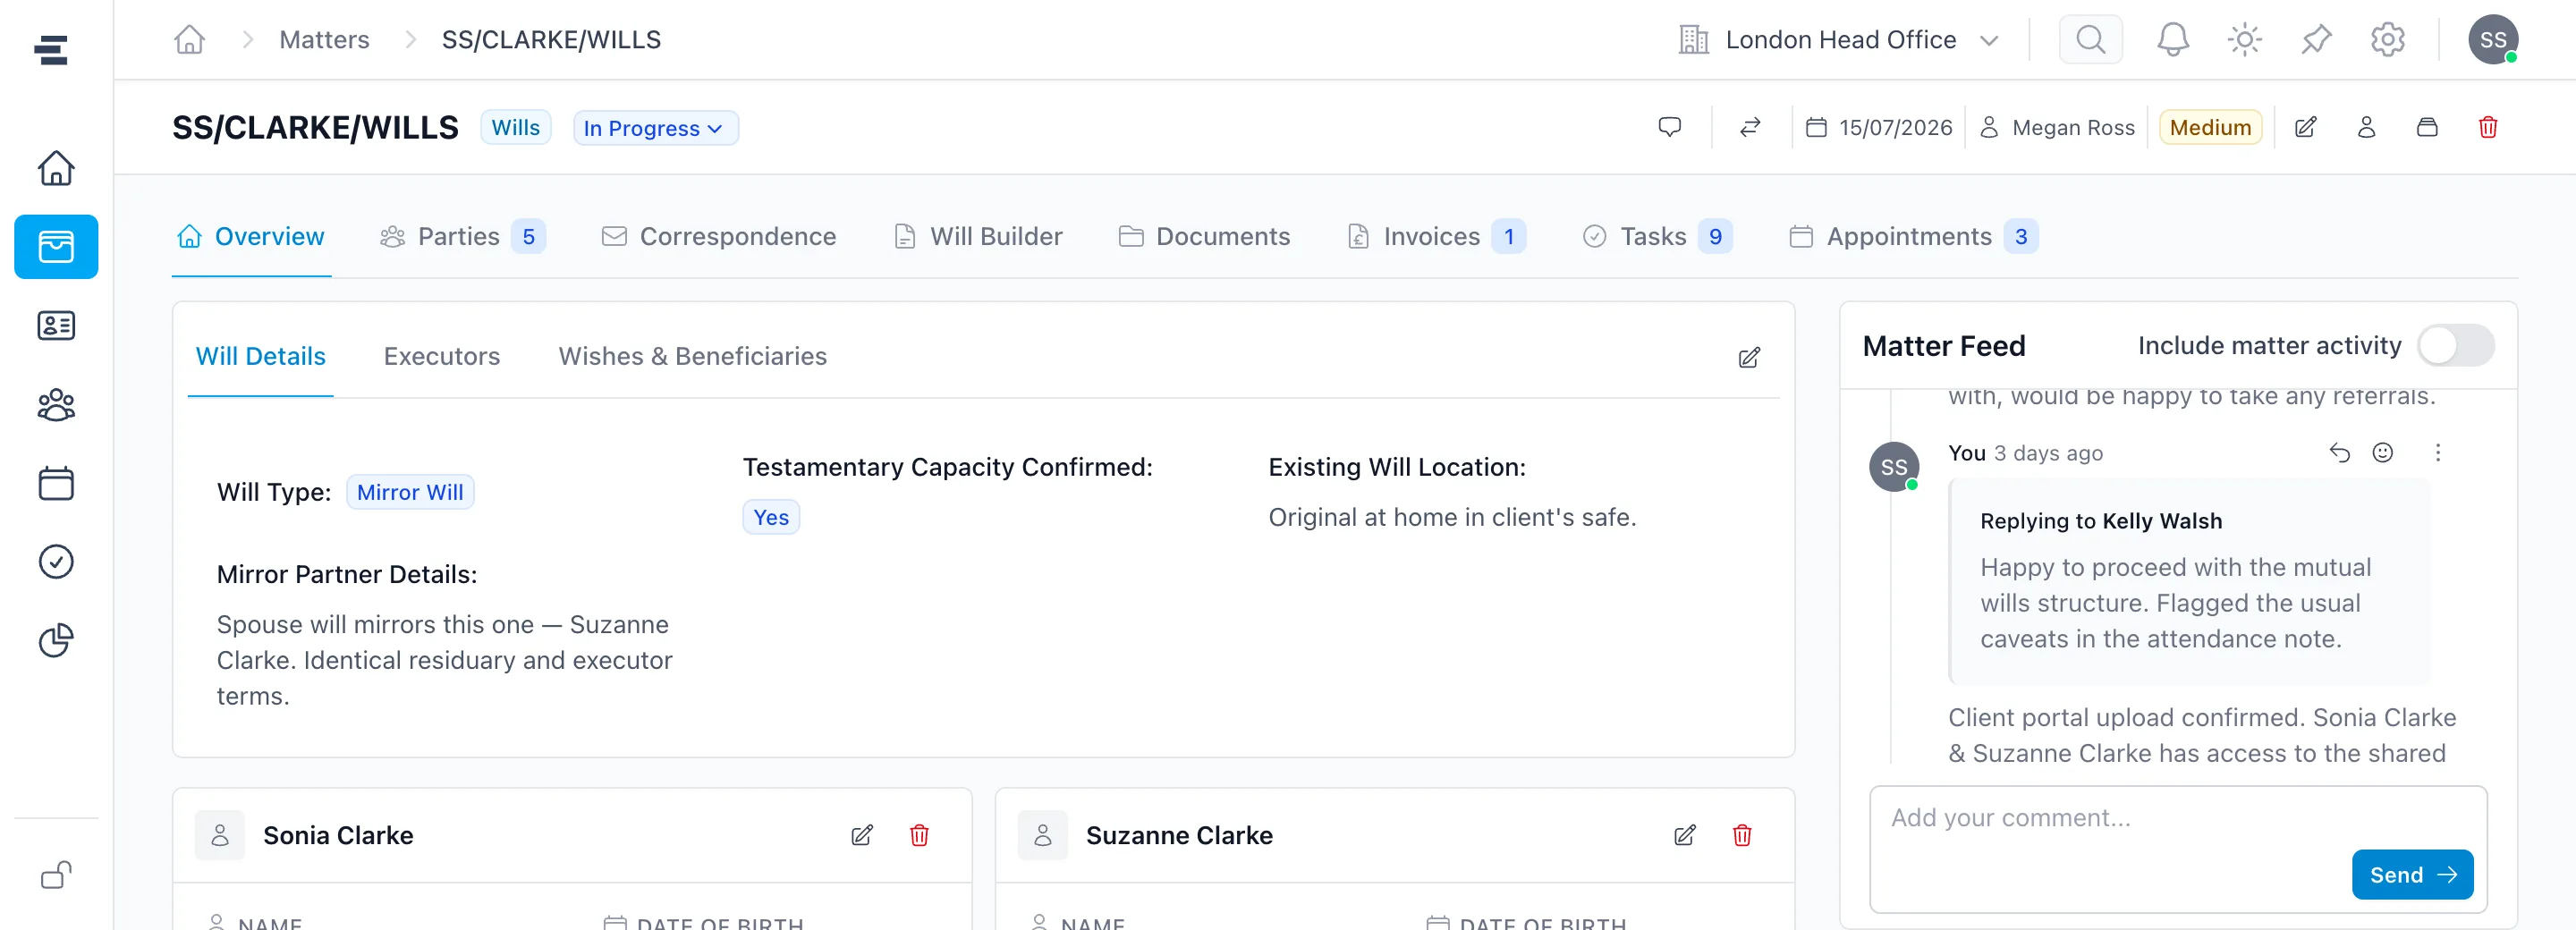
Task: Switch to the Will Builder tab
Action: point(978,237)
